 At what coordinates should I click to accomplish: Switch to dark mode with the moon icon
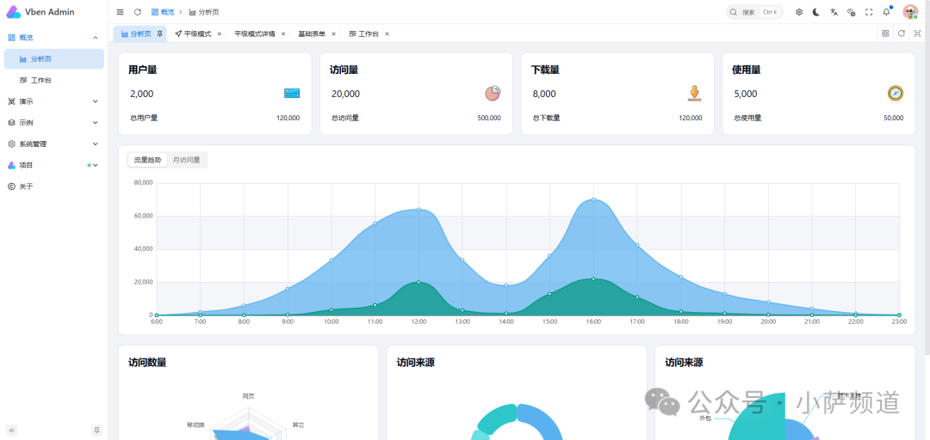(x=816, y=12)
